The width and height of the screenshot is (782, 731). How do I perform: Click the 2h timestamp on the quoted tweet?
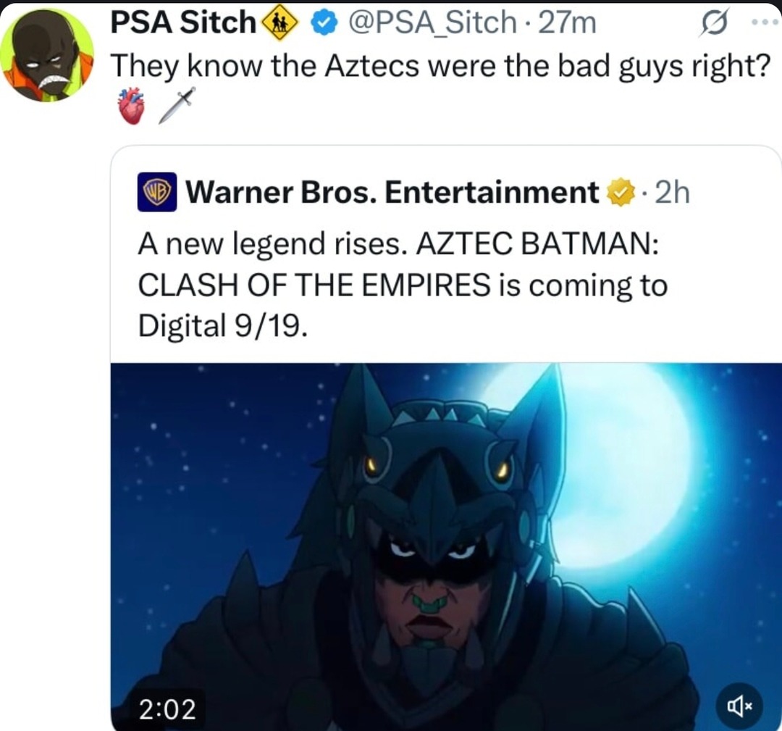point(671,191)
